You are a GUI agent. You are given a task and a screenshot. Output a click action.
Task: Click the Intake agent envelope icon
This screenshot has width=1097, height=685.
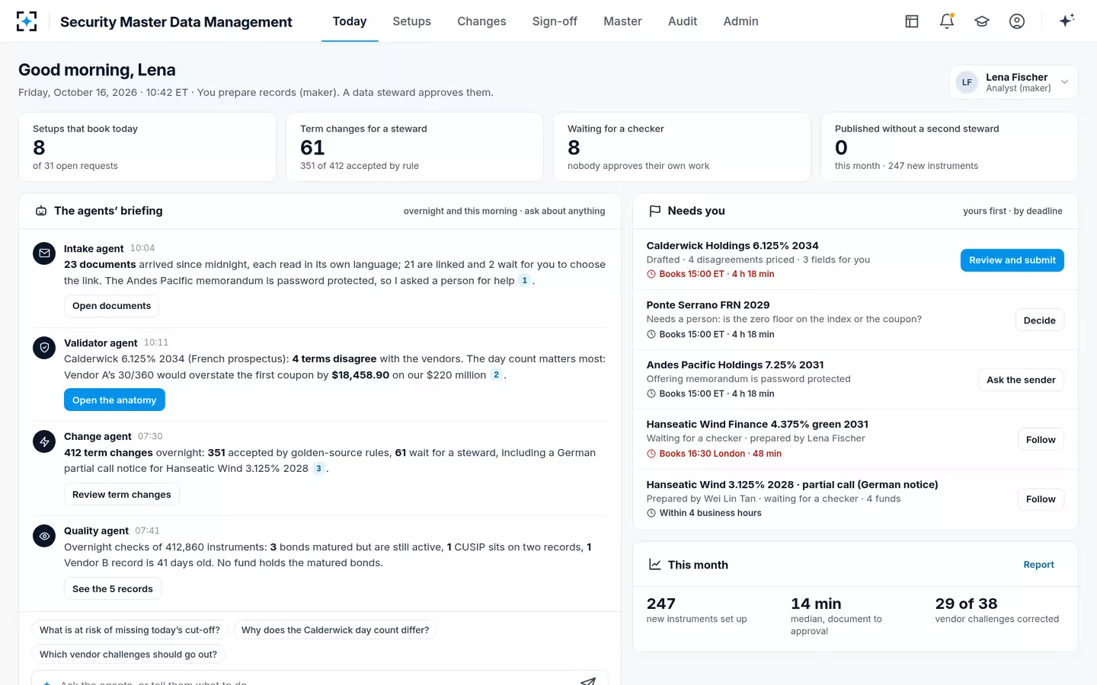coord(44,253)
